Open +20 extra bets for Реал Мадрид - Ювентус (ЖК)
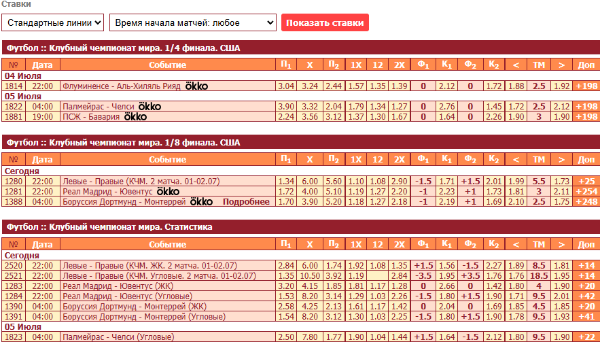Image resolution: width=600 pixels, height=342 pixels. pos(586,286)
